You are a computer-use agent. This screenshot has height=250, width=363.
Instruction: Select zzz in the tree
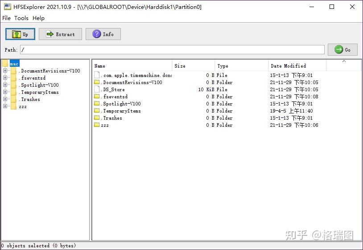[x=23, y=107]
